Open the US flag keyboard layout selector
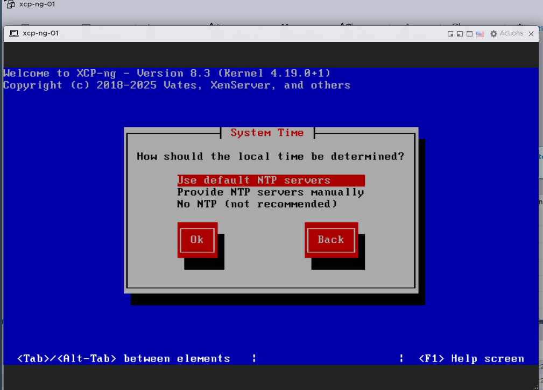The image size is (543, 390). 480,34
